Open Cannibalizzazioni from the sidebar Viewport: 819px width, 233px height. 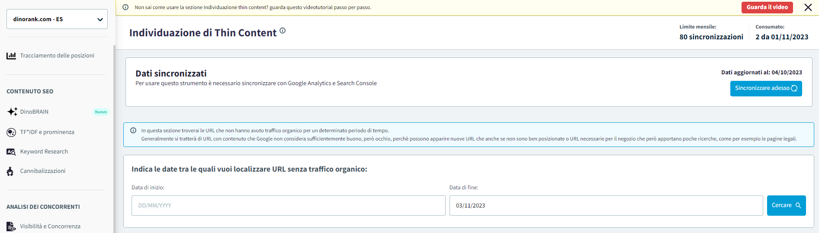pyautogui.click(x=42, y=171)
